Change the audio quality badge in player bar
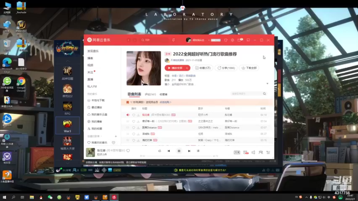 237,152
